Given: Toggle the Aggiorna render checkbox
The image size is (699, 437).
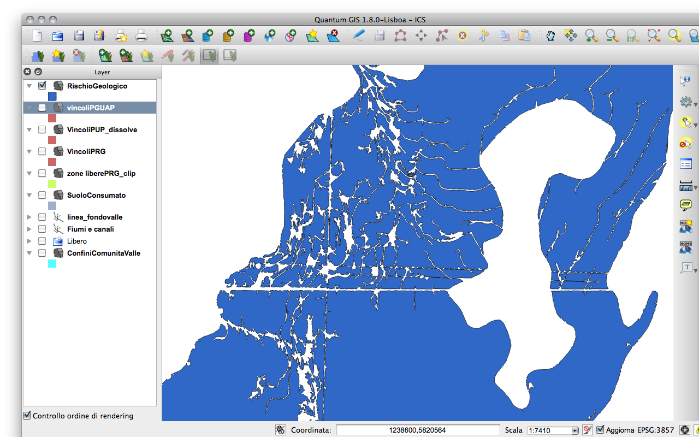Looking at the screenshot, I should pyautogui.click(x=600, y=430).
